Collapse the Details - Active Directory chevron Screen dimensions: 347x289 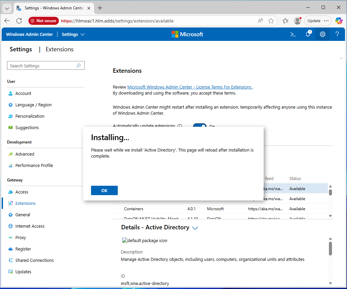195,228
